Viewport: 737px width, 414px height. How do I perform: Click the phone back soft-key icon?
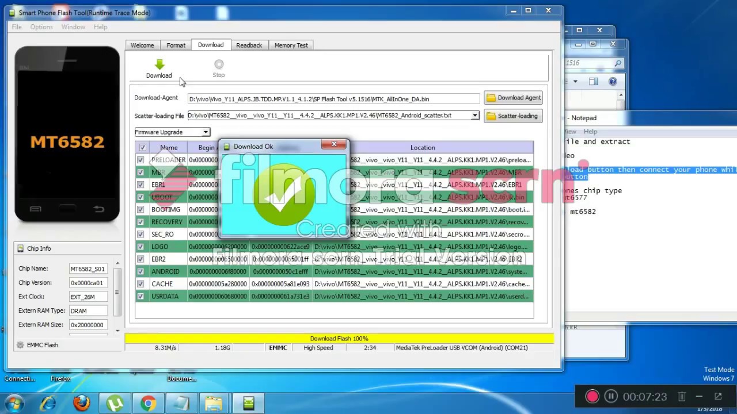pos(98,209)
